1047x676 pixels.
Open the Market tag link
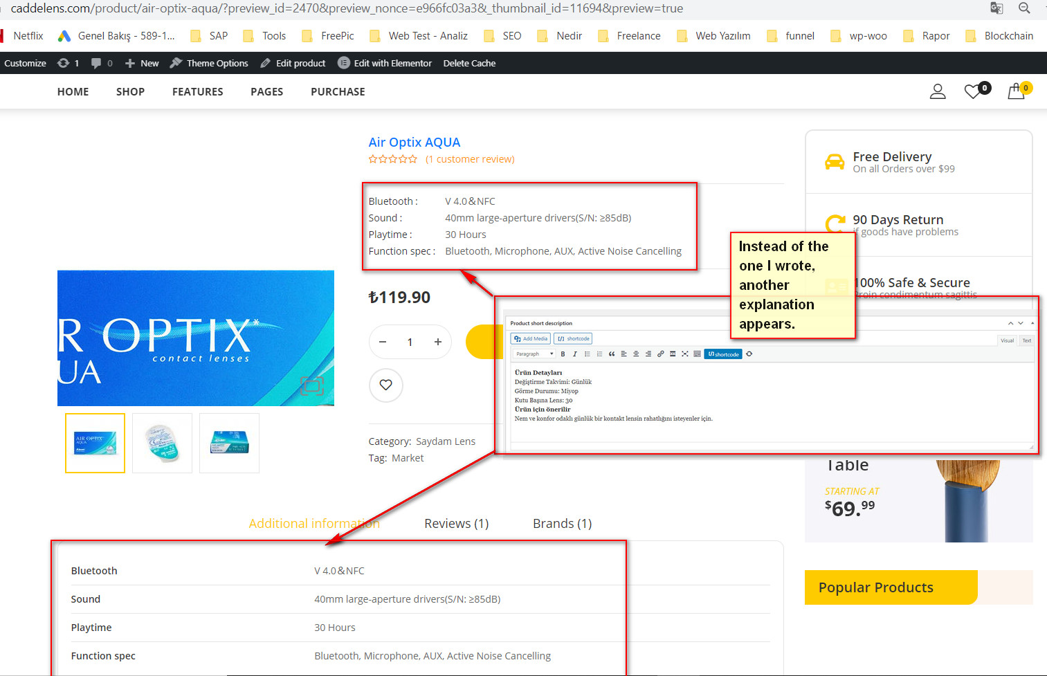coord(408,458)
